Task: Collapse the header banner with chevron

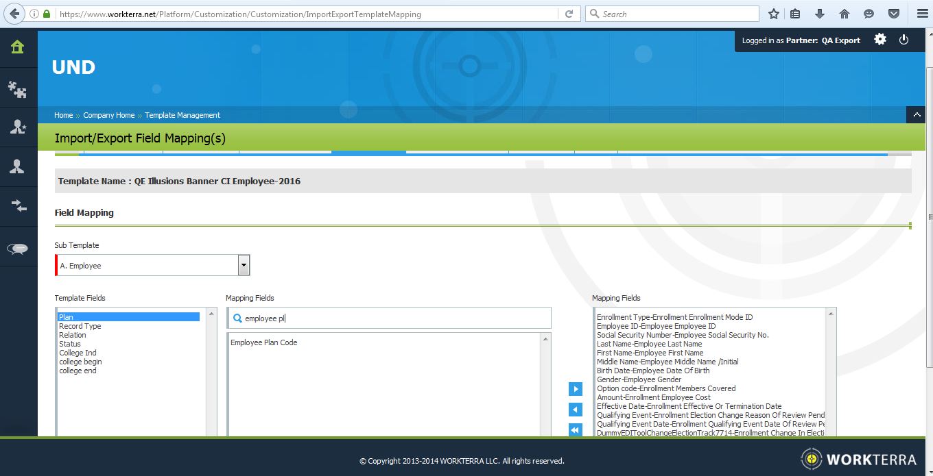Action: click(x=916, y=115)
